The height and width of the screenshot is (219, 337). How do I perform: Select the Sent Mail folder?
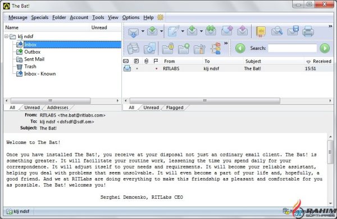[34, 59]
